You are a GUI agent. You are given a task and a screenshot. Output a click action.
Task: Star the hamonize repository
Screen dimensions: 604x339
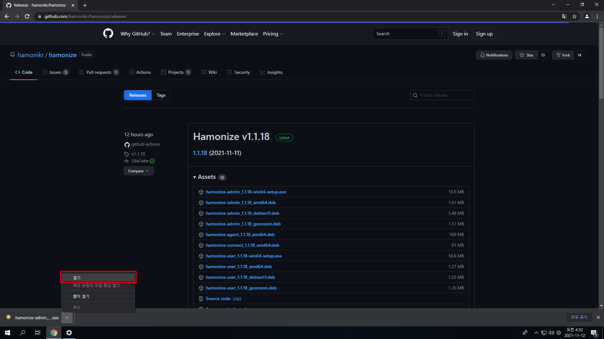(x=526, y=55)
